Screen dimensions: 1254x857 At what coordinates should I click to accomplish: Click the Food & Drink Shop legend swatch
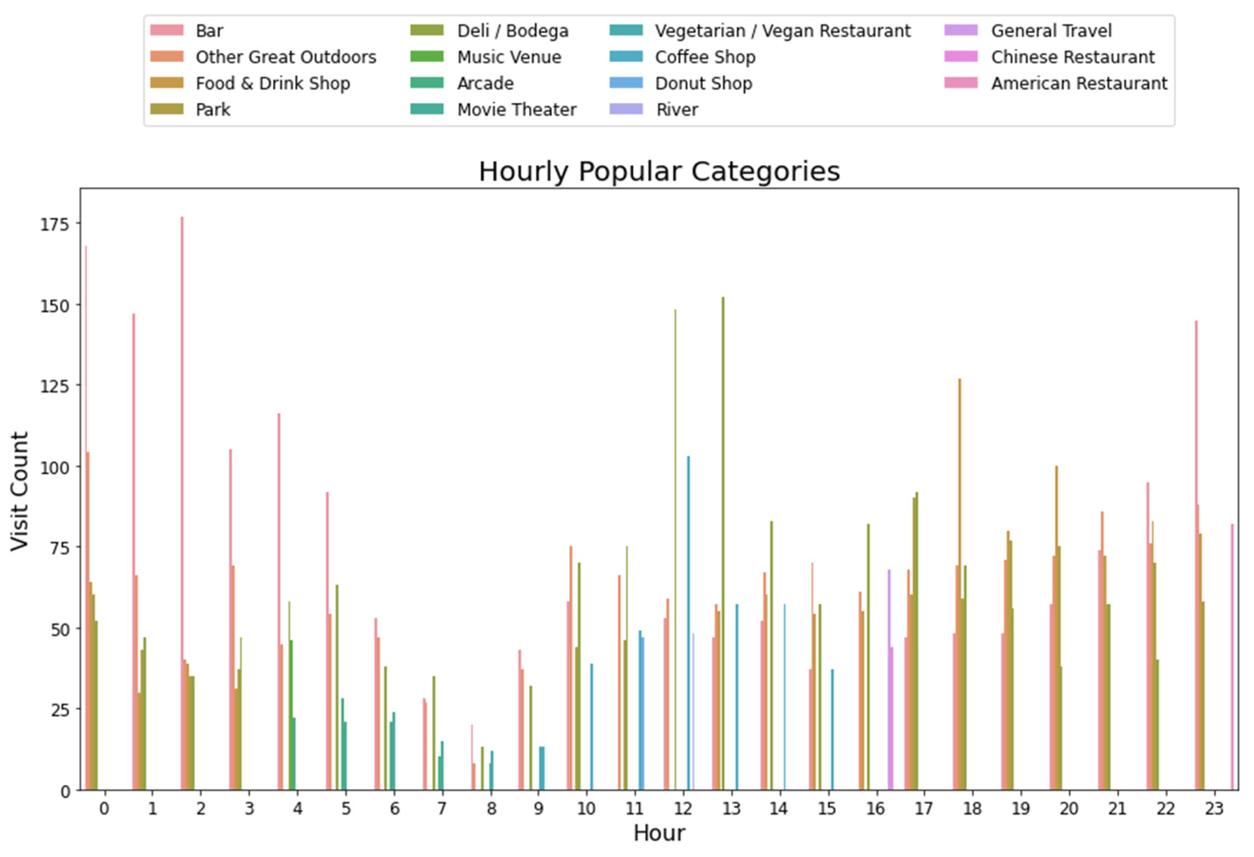[167, 83]
